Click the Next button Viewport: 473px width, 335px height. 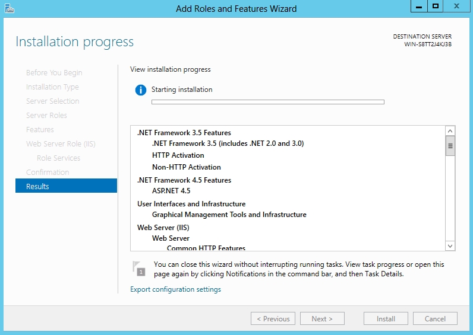321,318
